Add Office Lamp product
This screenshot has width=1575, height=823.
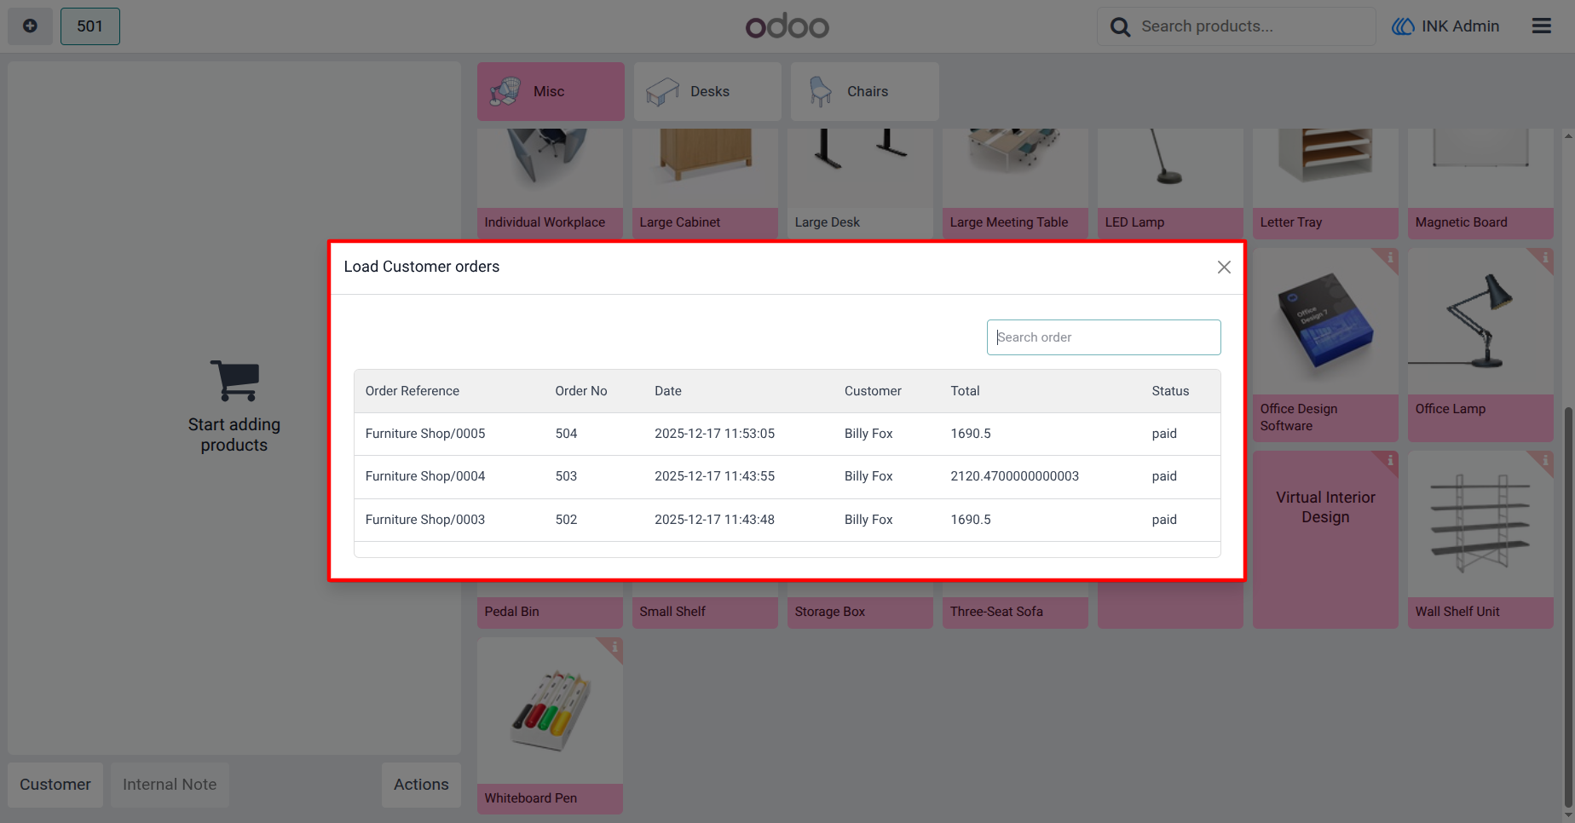coord(1480,344)
